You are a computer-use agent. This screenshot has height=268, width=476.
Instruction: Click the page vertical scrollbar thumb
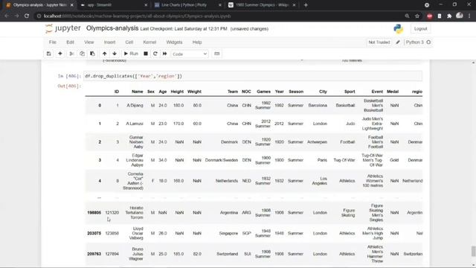[473, 251]
